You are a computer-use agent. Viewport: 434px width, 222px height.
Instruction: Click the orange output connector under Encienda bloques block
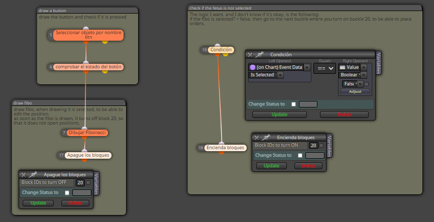pyautogui.click(x=222, y=152)
